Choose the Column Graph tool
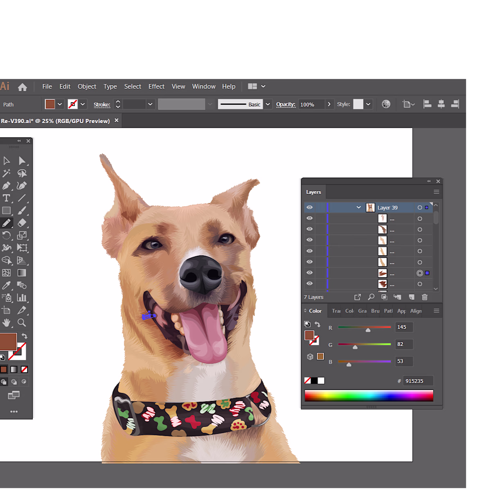 [22, 298]
